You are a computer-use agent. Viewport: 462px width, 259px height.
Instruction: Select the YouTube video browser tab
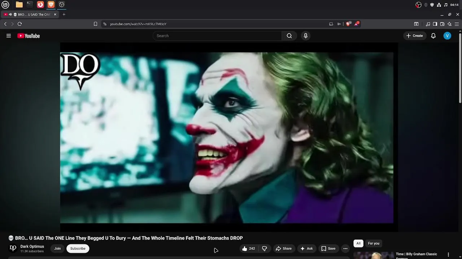click(x=30, y=14)
